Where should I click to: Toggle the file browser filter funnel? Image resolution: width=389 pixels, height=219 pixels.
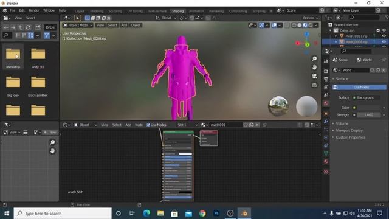click(x=47, y=35)
